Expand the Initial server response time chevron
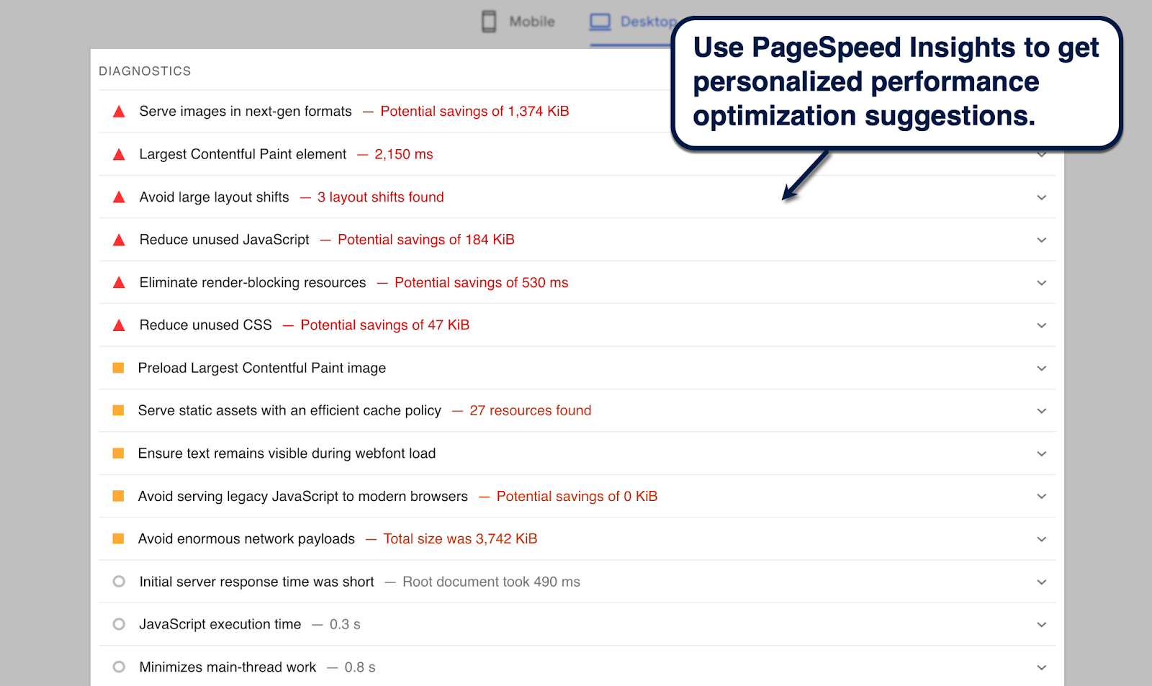This screenshot has height=686, width=1152. (1041, 582)
